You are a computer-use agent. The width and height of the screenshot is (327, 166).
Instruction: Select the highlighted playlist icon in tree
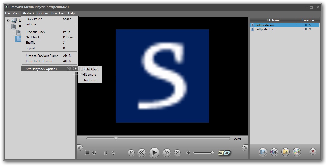coord(18,39)
